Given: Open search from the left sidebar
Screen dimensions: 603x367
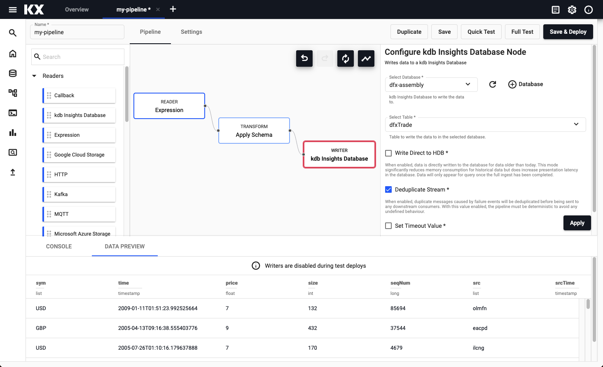Looking at the screenshot, I should pos(13,33).
